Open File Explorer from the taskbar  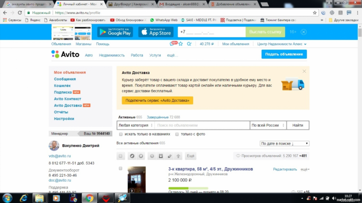40,198
